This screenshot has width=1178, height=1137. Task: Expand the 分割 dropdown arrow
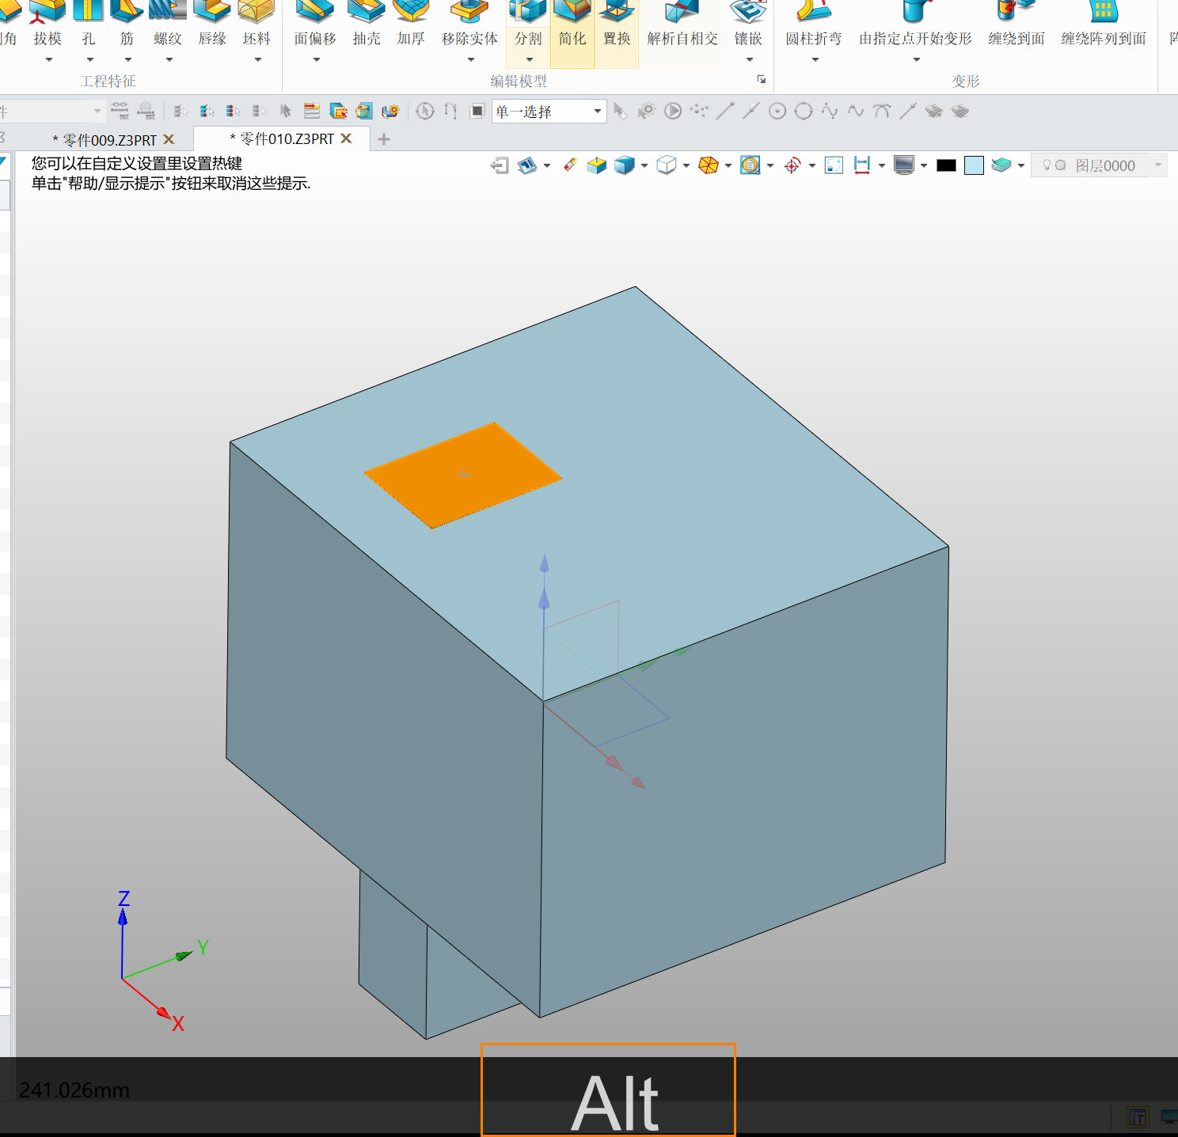click(530, 60)
